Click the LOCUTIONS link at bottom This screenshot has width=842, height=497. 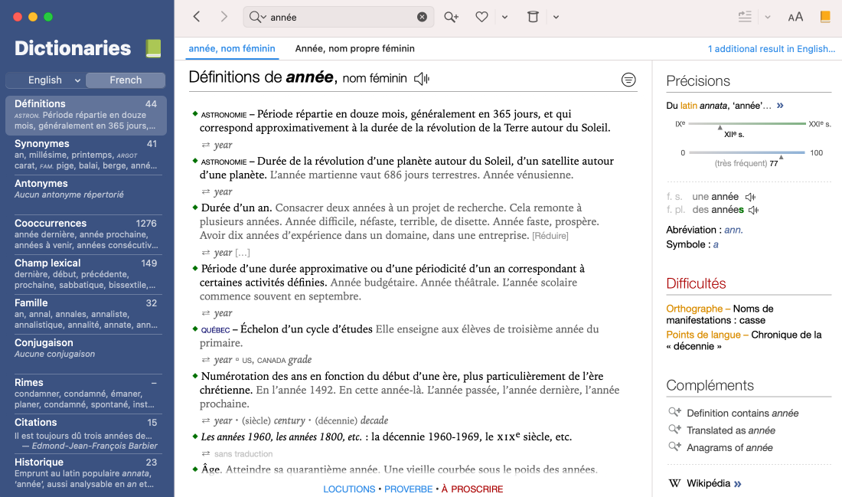point(349,489)
